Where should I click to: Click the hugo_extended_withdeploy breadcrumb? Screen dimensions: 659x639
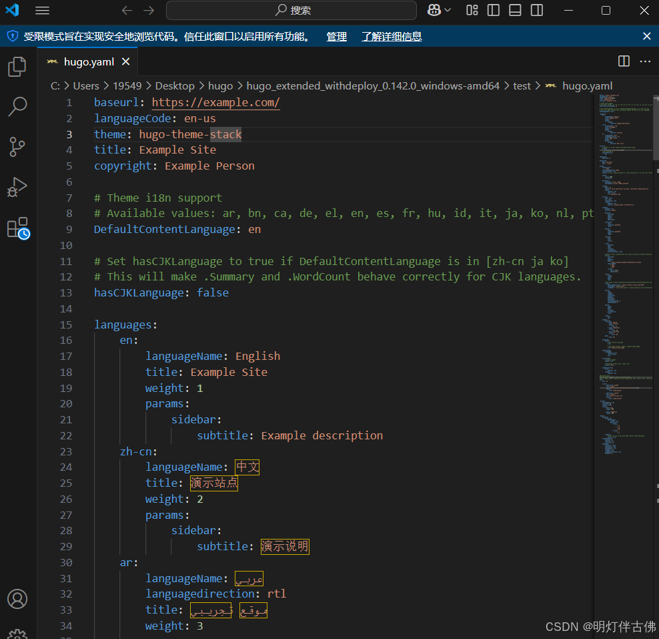[373, 86]
